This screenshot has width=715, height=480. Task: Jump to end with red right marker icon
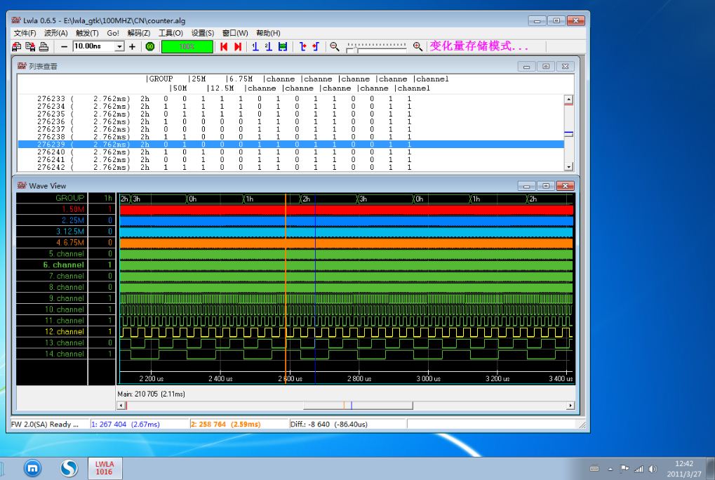(x=238, y=46)
